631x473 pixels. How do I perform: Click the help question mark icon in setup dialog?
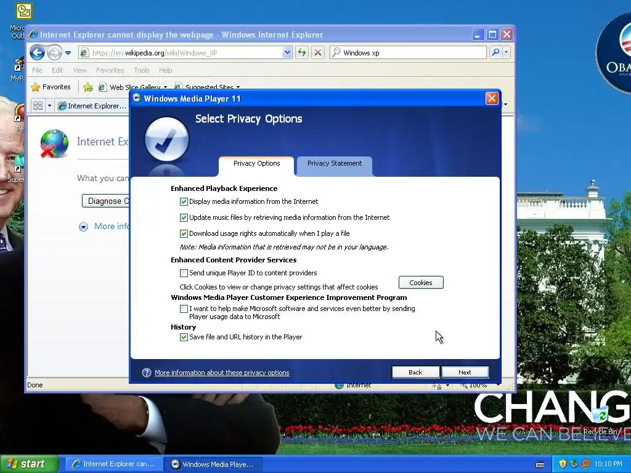coord(147,373)
